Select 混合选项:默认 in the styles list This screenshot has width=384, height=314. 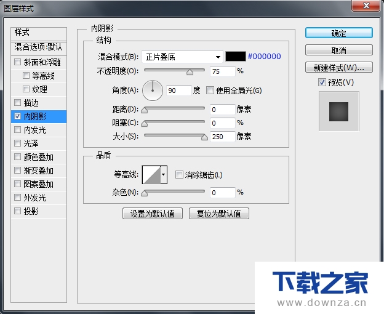tap(39, 47)
